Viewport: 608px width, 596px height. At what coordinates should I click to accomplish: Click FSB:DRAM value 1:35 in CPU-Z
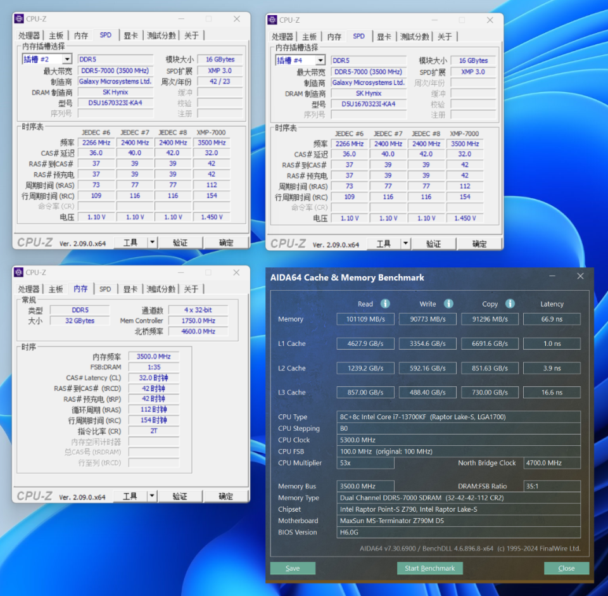pyautogui.click(x=153, y=367)
